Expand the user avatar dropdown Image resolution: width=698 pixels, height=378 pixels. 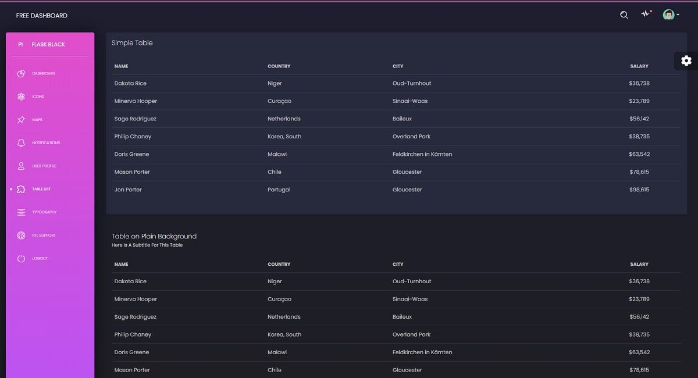669,14
